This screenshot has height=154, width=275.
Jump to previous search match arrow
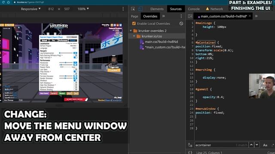point(251,145)
